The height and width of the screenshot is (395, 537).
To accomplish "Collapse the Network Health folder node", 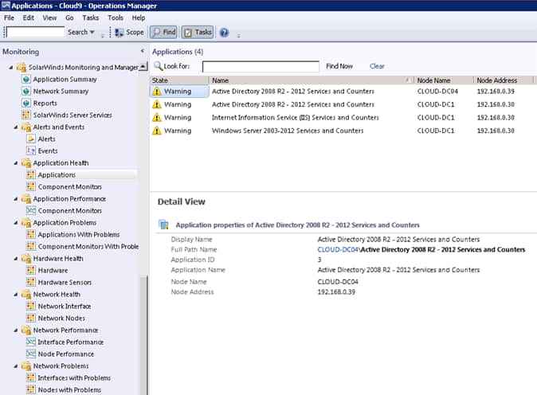I will click(x=15, y=295).
